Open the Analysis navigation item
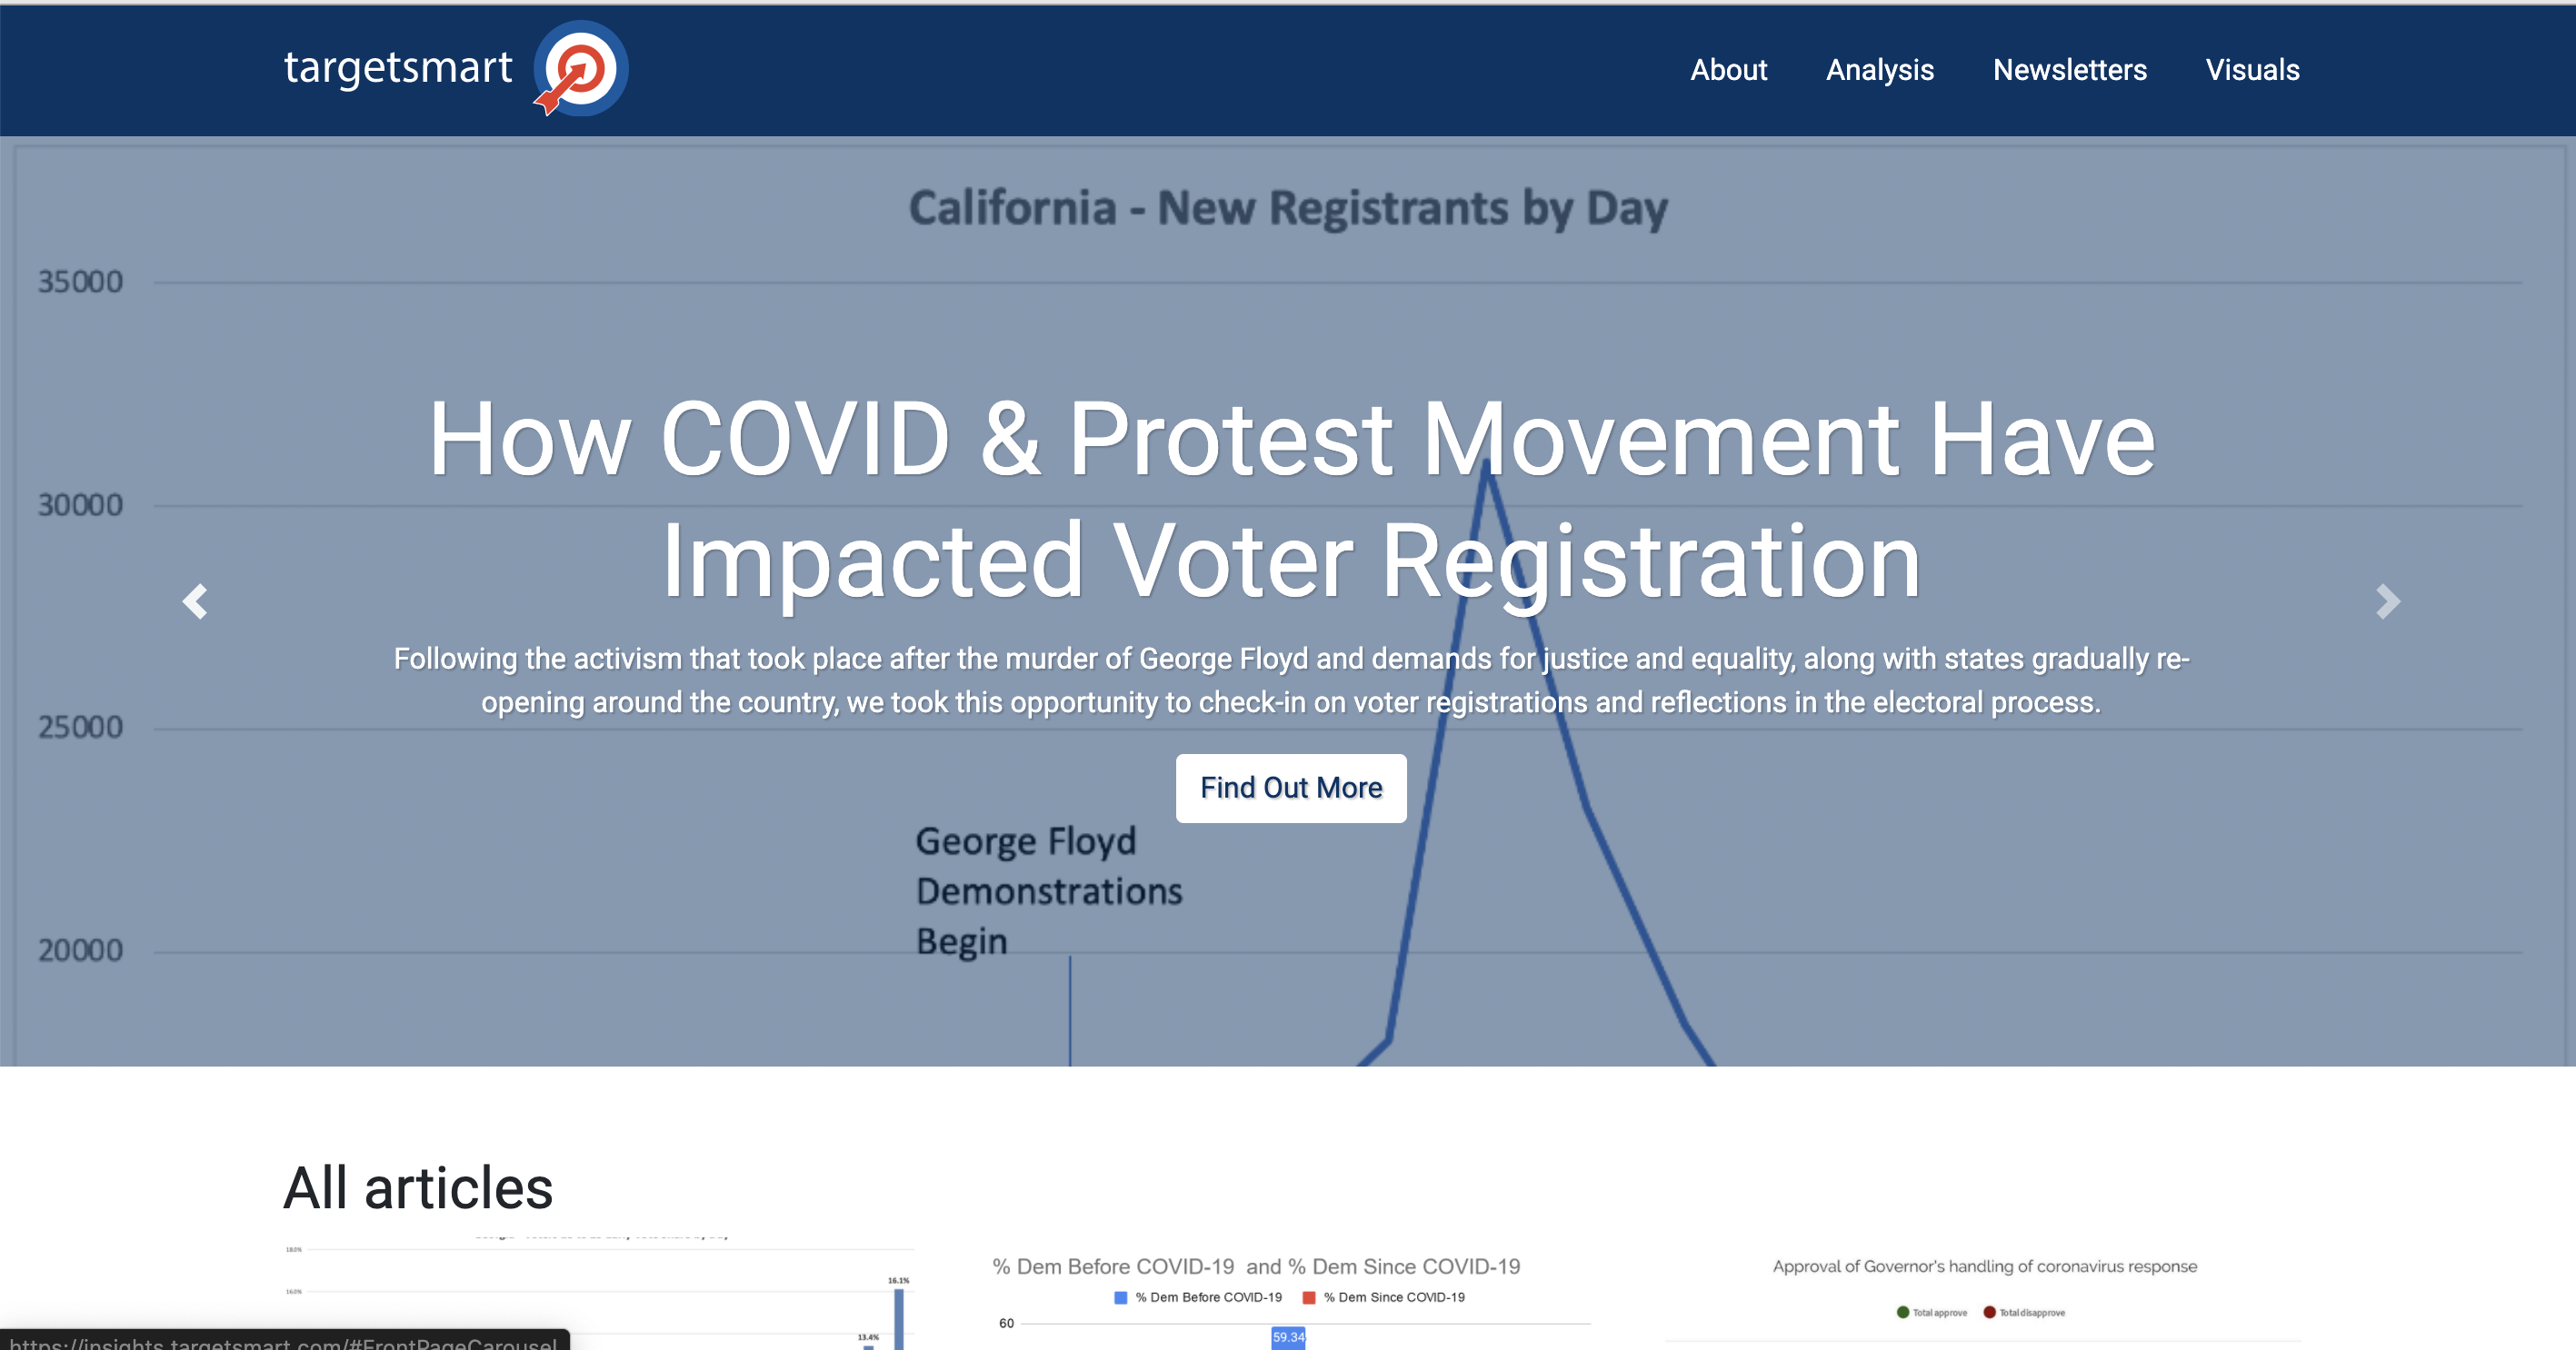2576x1350 pixels. coord(1879,70)
